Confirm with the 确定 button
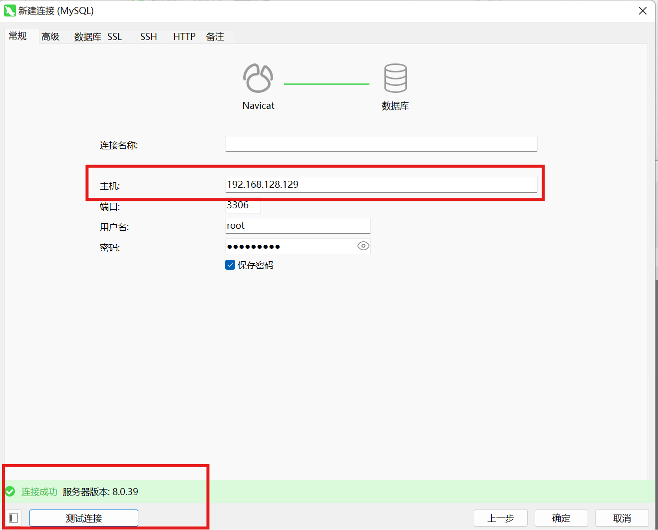 pos(561,518)
